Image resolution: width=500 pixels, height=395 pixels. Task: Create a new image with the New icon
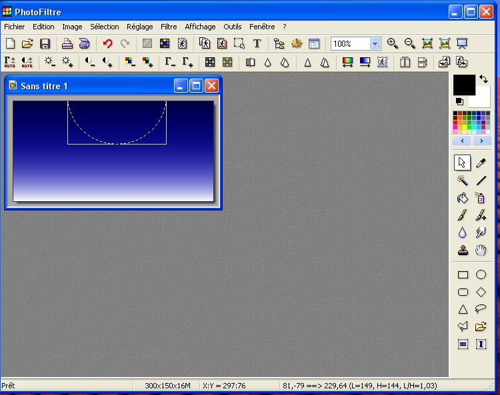point(10,43)
